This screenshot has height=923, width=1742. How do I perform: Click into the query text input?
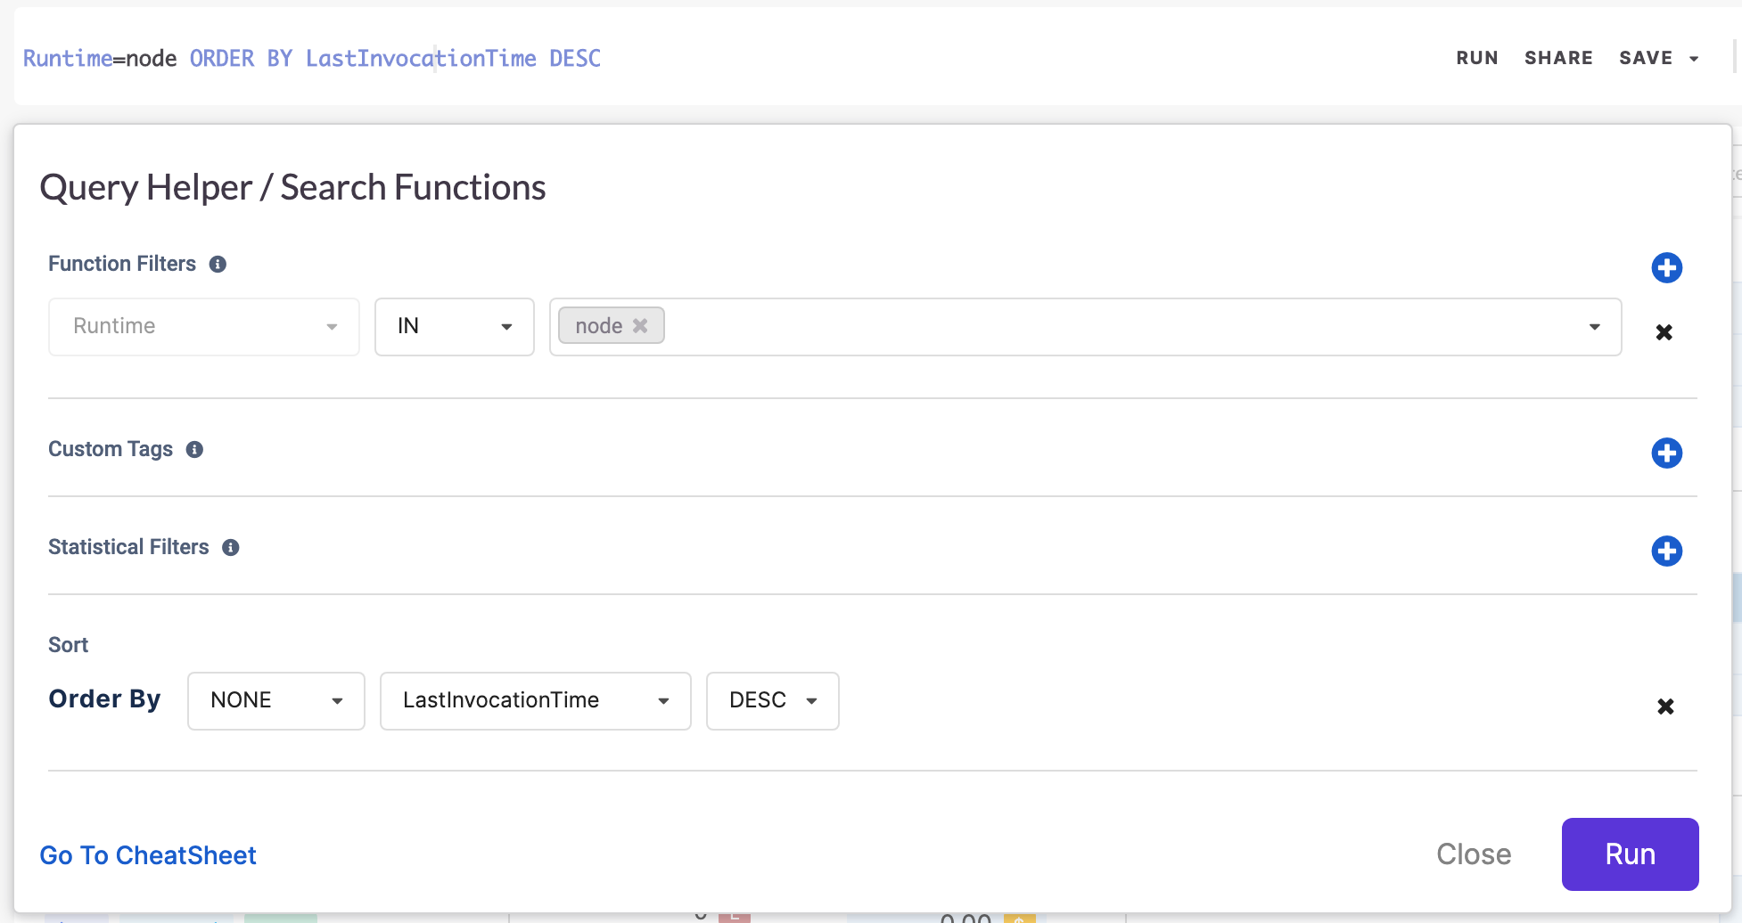click(802, 58)
